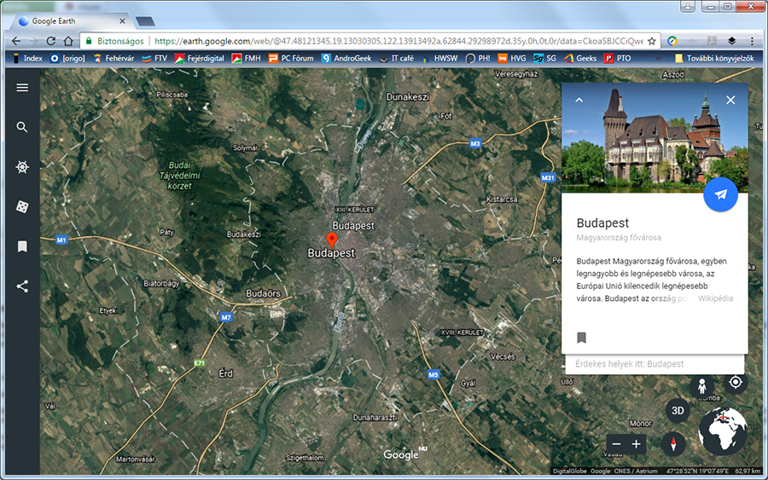Bookmark this page with the star icon
The height and width of the screenshot is (480, 768).
point(651,41)
